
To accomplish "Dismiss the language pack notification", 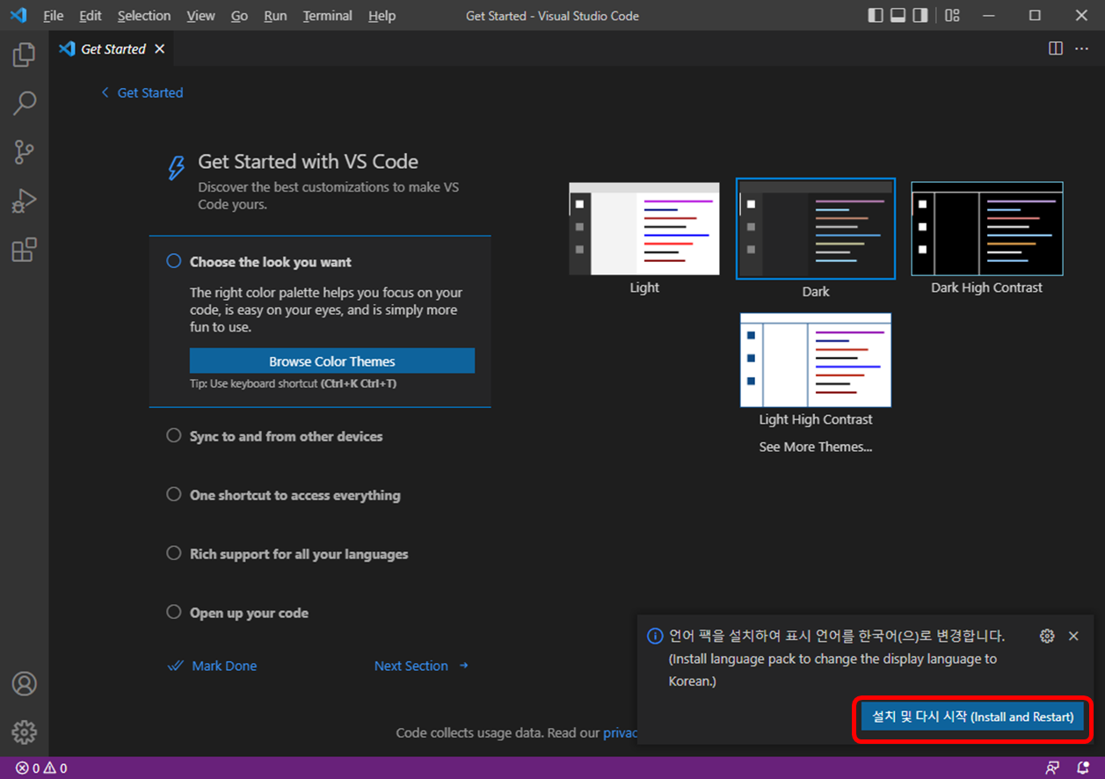I will pyautogui.click(x=1073, y=636).
